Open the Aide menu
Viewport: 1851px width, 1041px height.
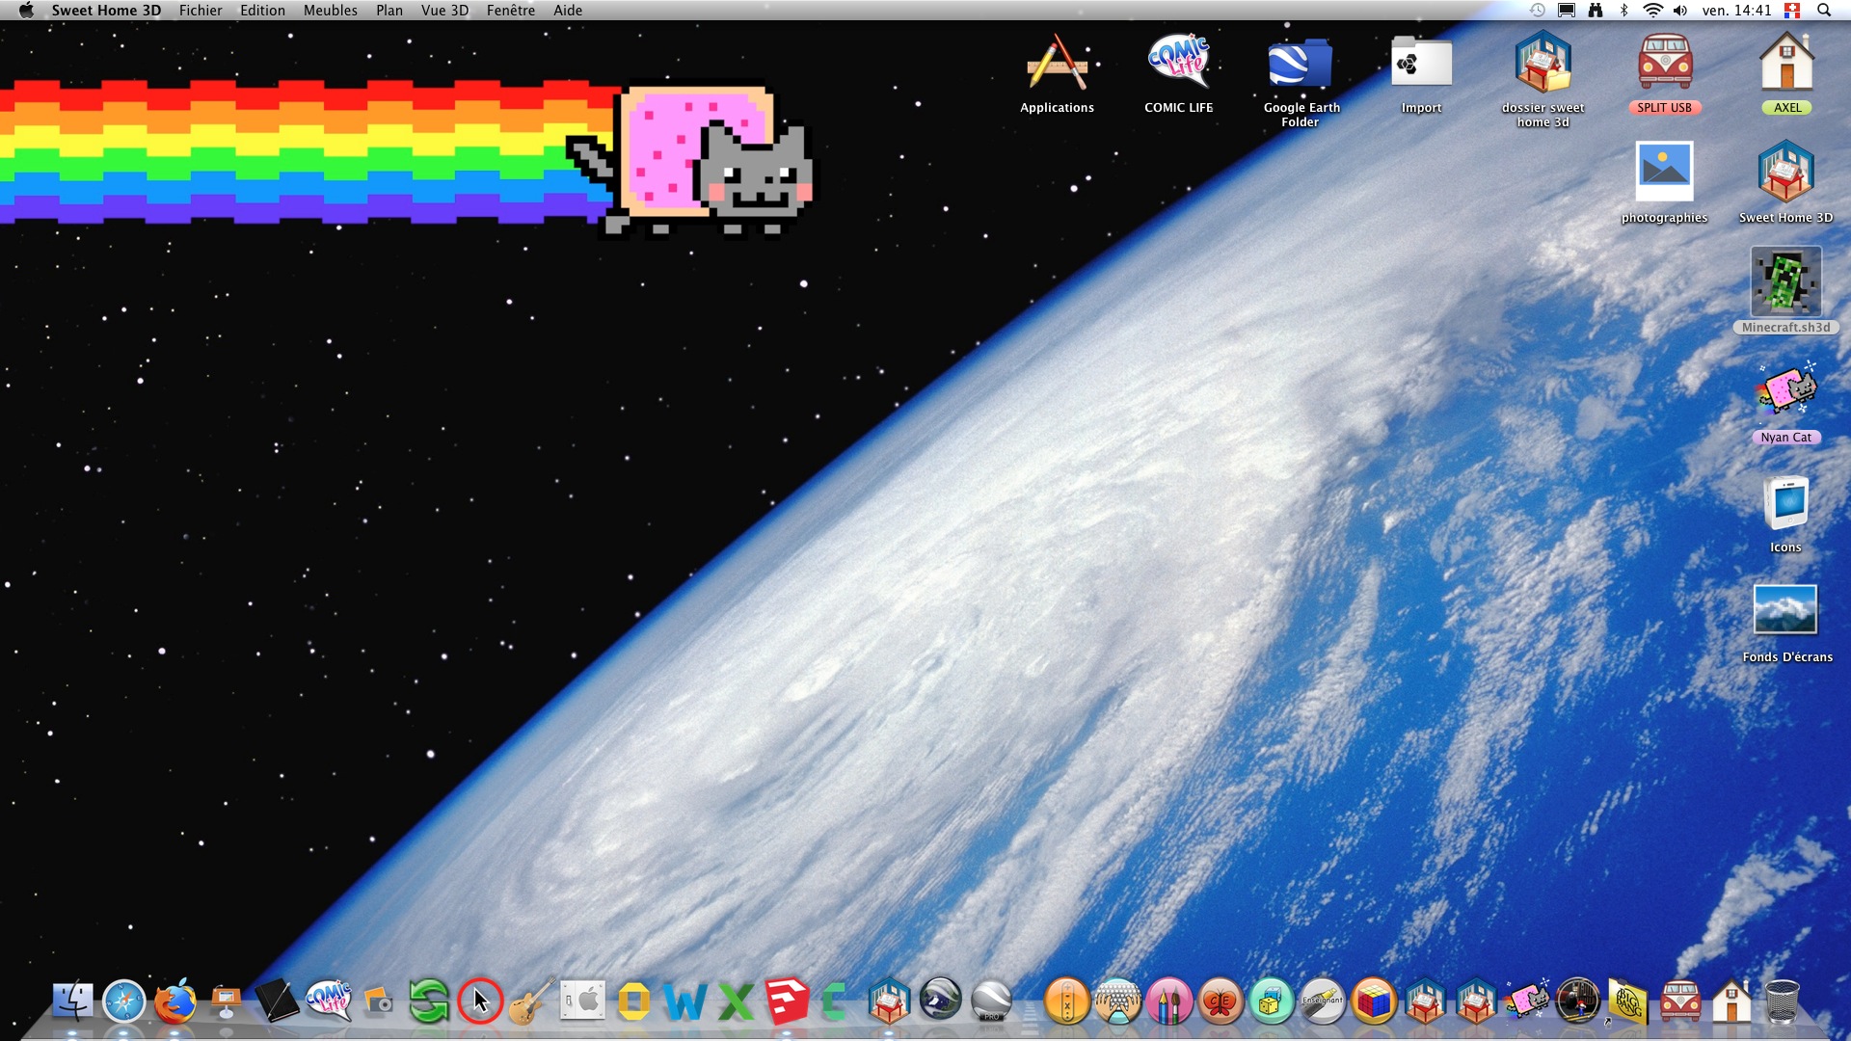[568, 11]
